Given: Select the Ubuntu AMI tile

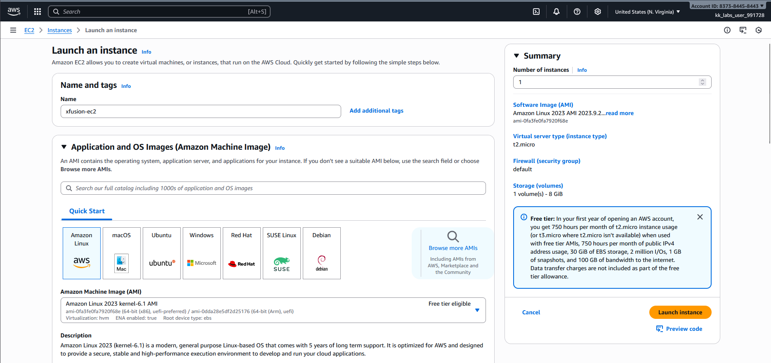Looking at the screenshot, I should click(x=162, y=253).
